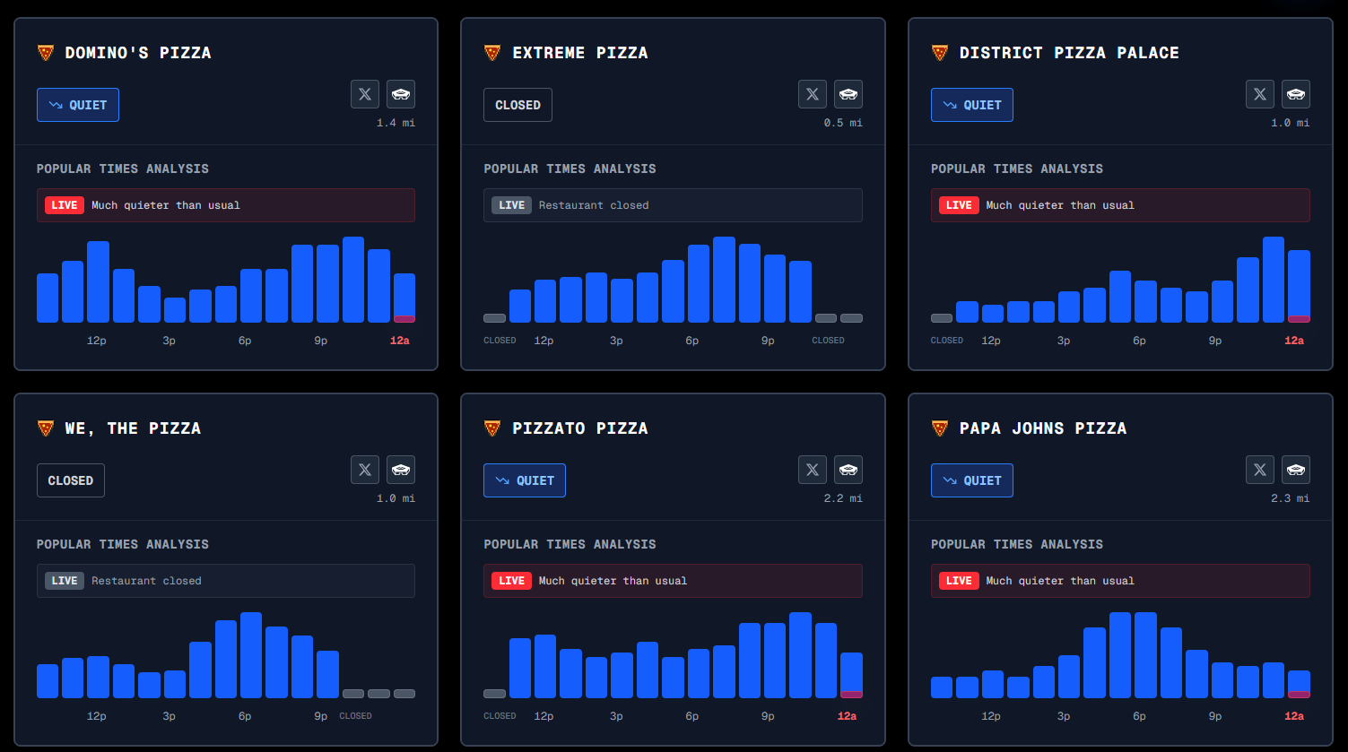Click the CLOSED badge on Extreme Pizza
Viewport: 1348px width, 752px height.
(517, 105)
